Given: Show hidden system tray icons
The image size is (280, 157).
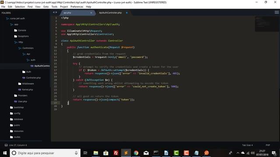Looking at the screenshot, I should click(238, 153).
